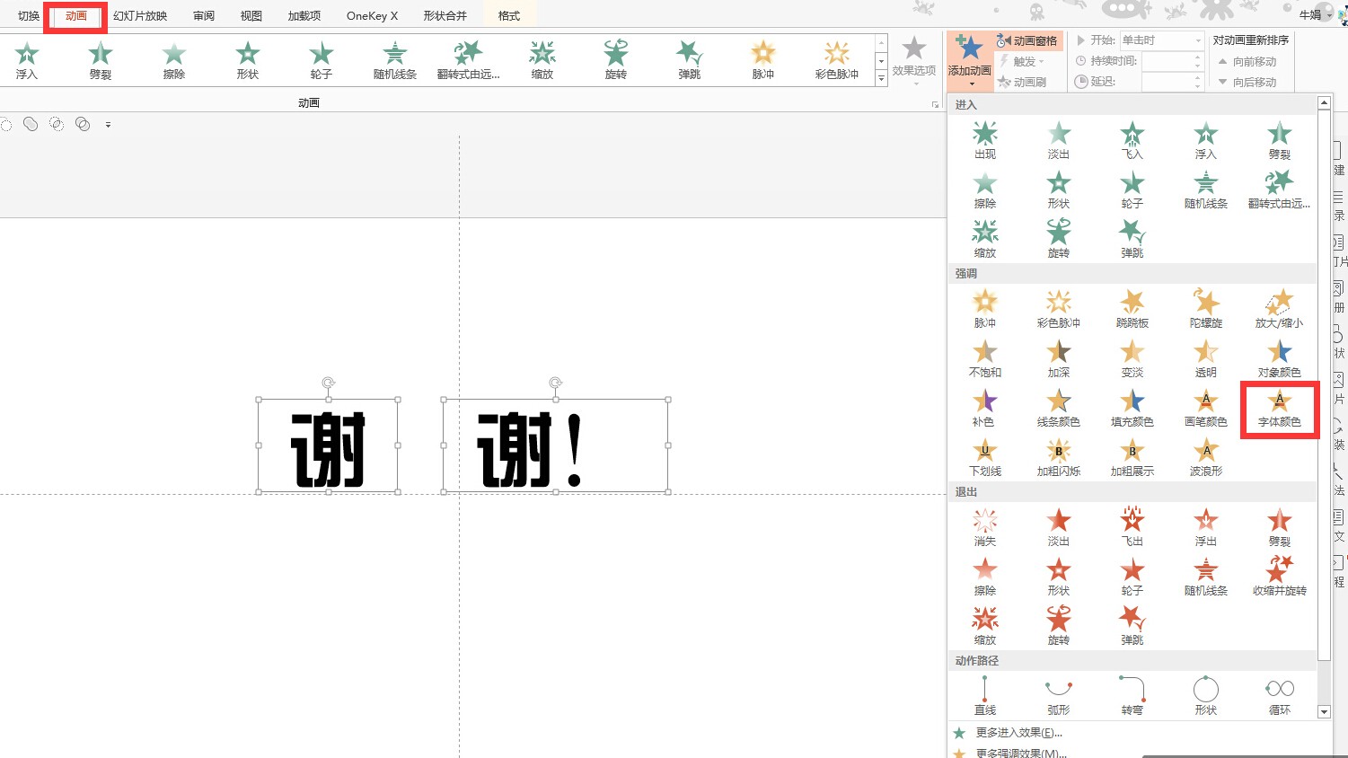Choose the 波浪形 emphasis effect
Screen dimensions: 1348x758
tap(1205, 457)
